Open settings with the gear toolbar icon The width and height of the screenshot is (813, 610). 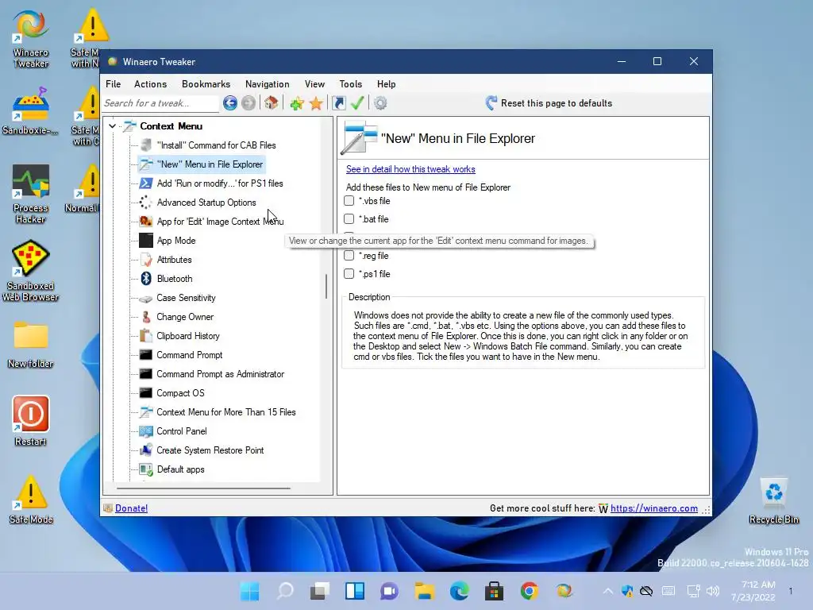380,103
